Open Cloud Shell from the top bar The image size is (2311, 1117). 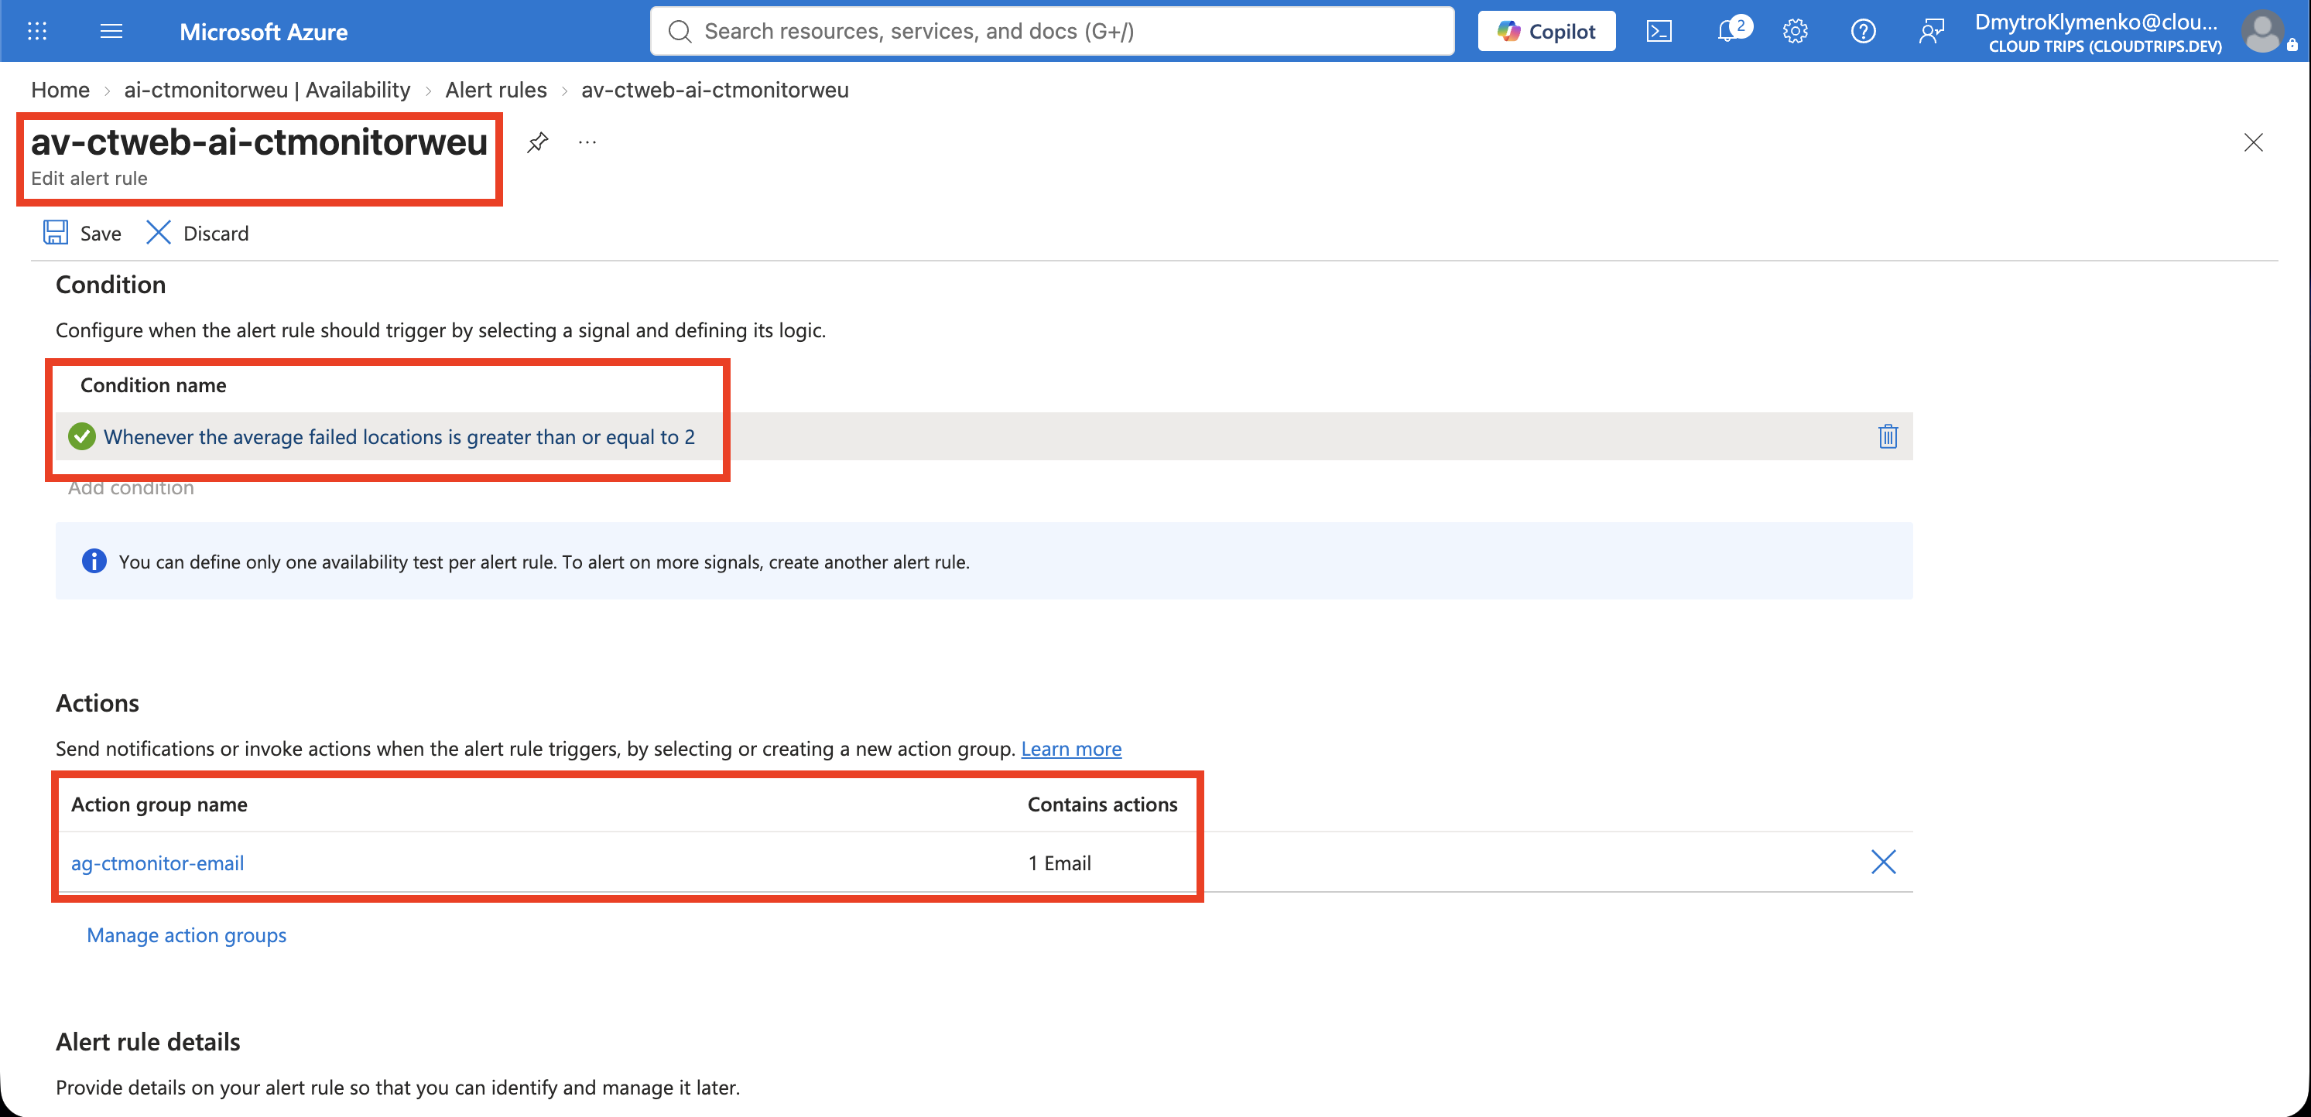pos(1659,32)
